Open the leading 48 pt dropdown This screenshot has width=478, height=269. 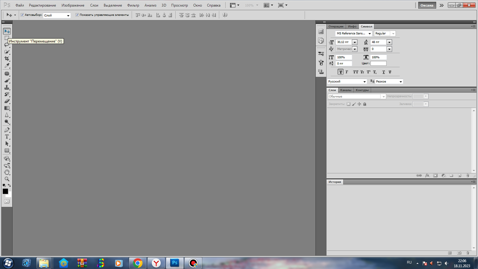[389, 42]
